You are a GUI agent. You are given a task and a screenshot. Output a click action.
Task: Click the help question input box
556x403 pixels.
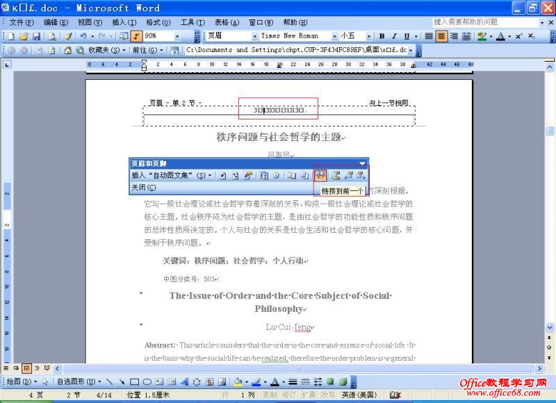coord(486,22)
